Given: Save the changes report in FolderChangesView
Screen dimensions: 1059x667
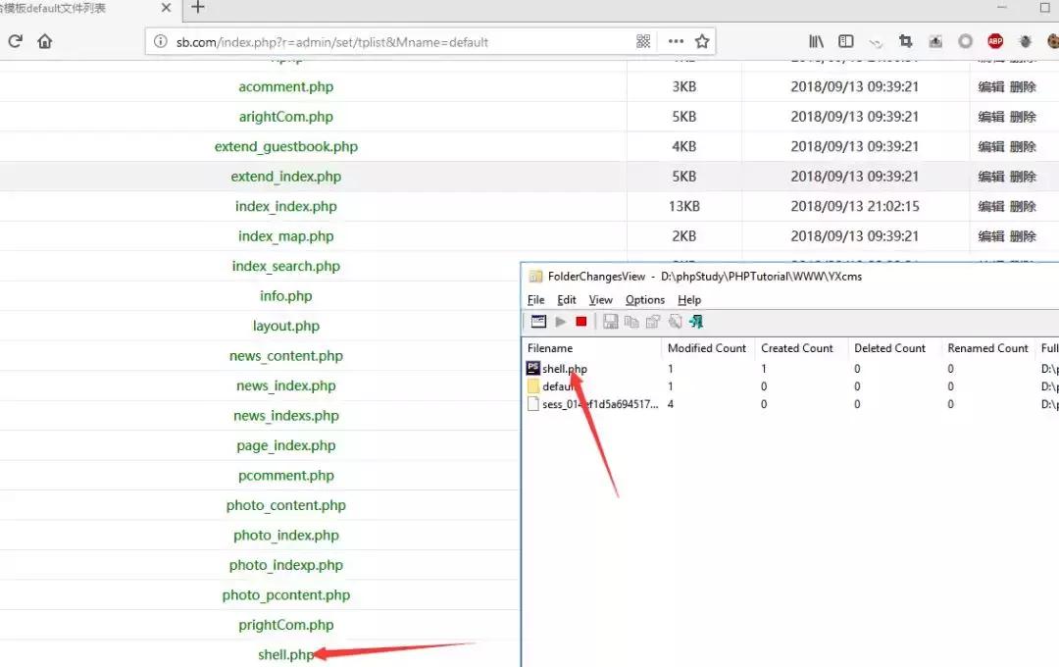Looking at the screenshot, I should (611, 321).
